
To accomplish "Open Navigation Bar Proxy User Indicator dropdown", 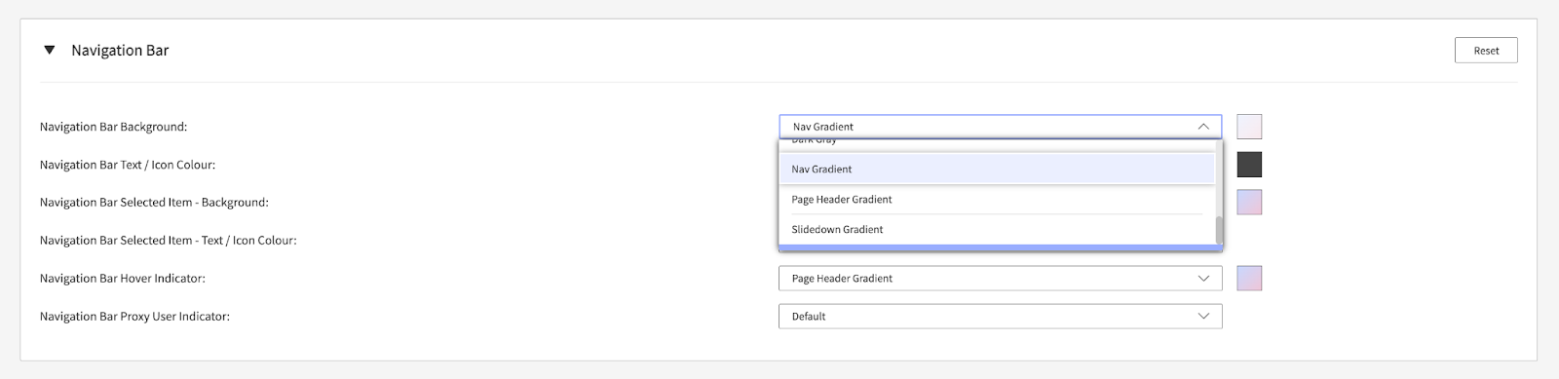I will 1000,317.
